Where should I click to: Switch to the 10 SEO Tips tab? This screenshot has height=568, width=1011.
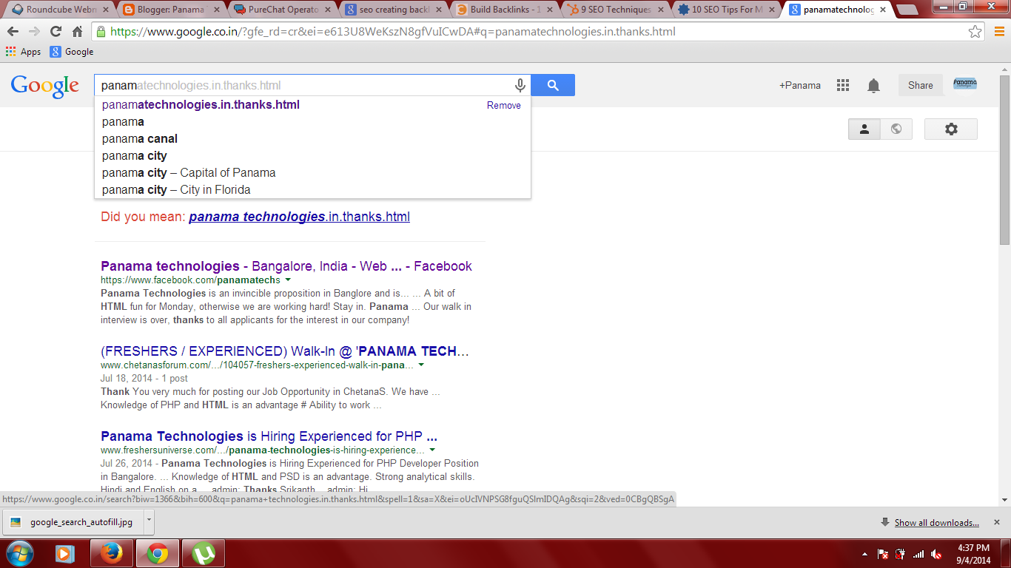click(727, 10)
